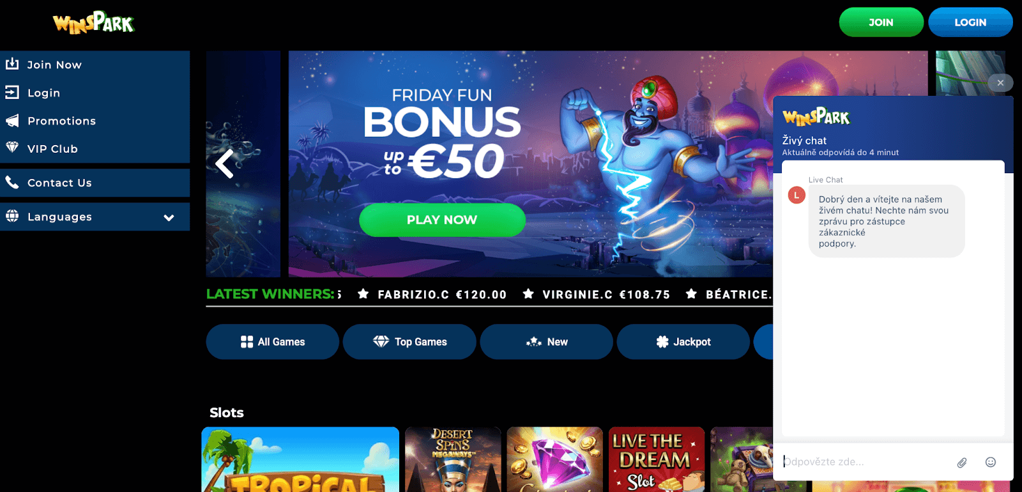Switch to the Top Games tab
This screenshot has width=1022, height=492.
(409, 342)
